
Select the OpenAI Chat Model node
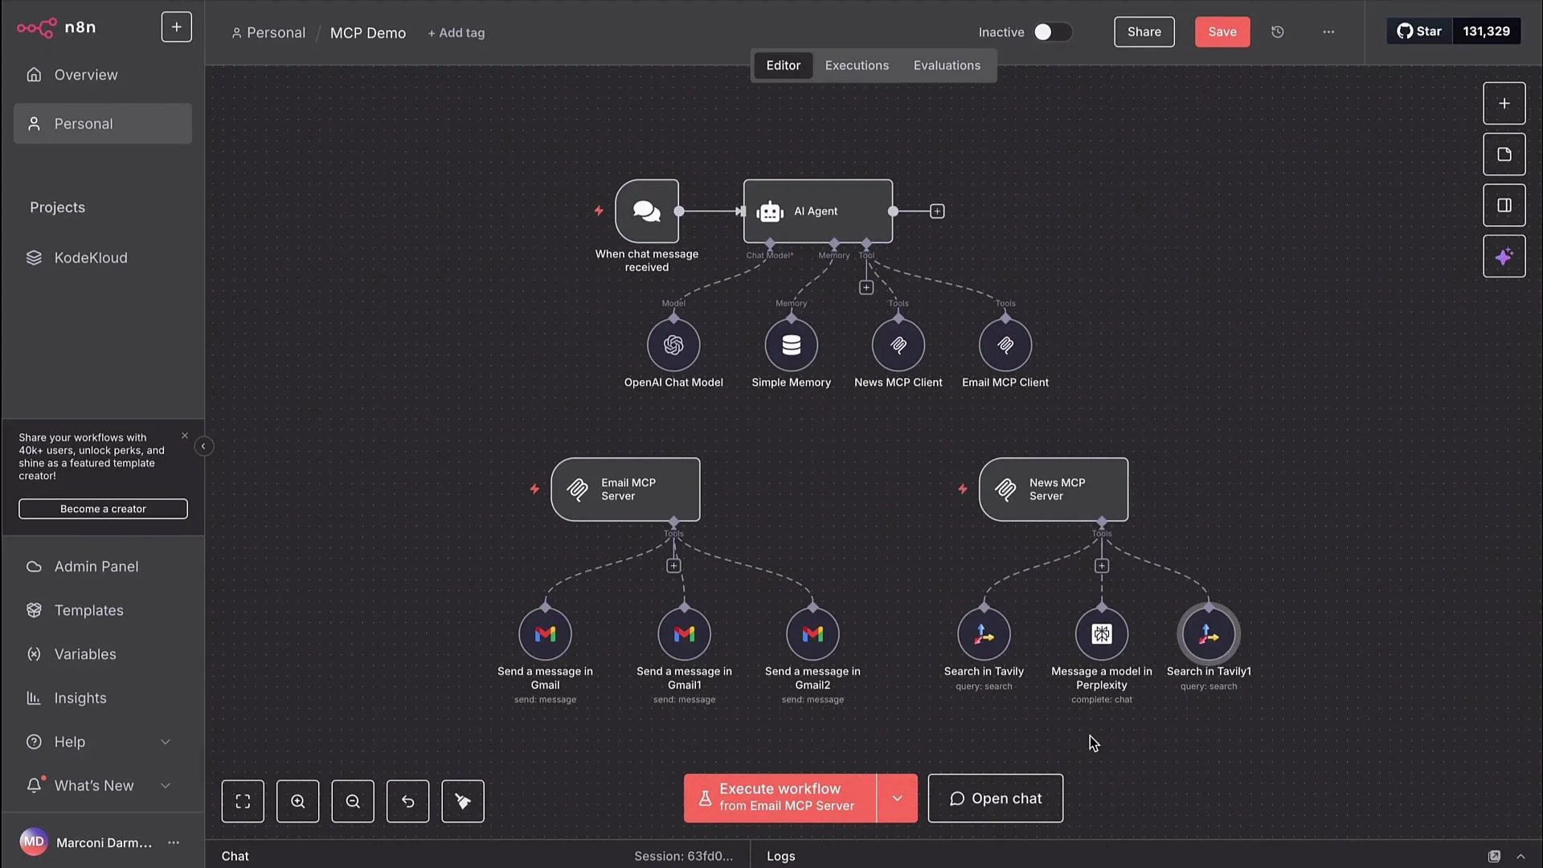coord(673,346)
